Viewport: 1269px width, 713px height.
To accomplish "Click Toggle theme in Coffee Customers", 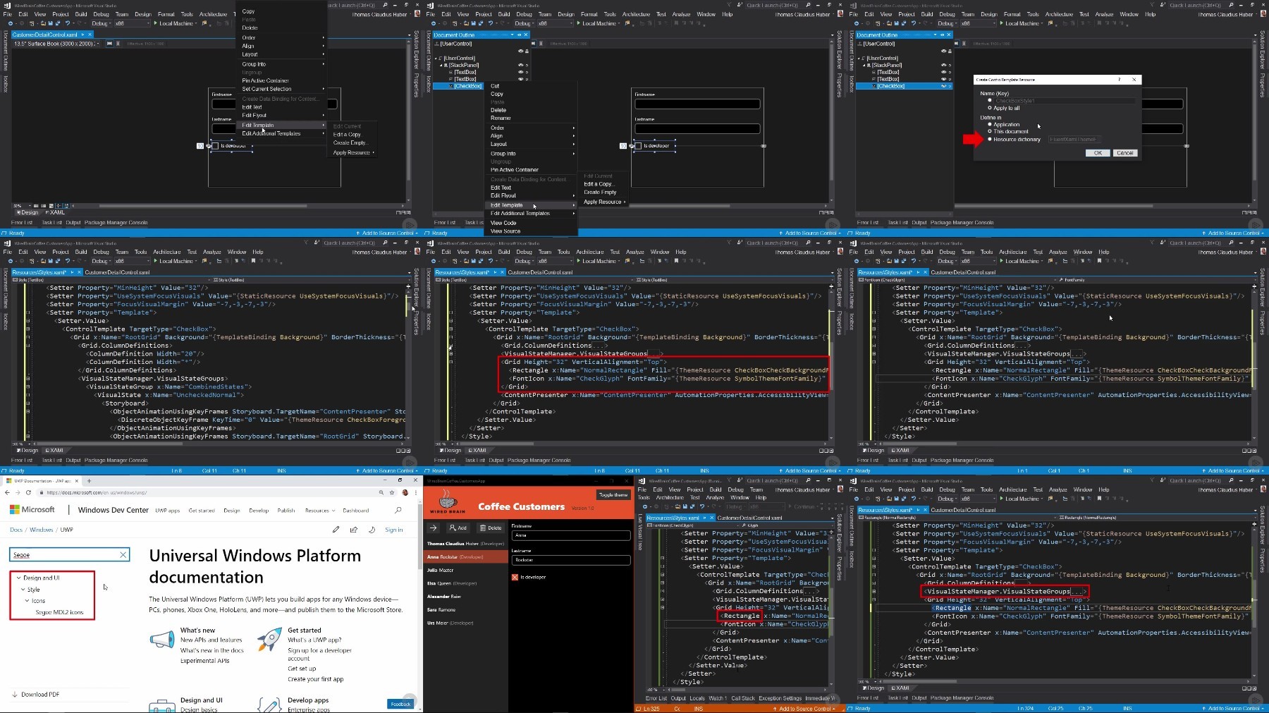I will tap(613, 495).
